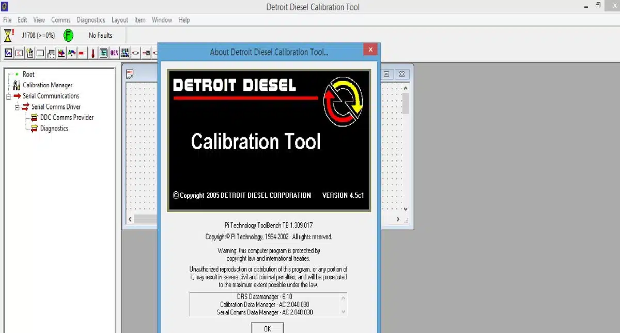Click the DDC Comms Provider arrows icon
Screen dimensions: 620x333
[x=35, y=118]
